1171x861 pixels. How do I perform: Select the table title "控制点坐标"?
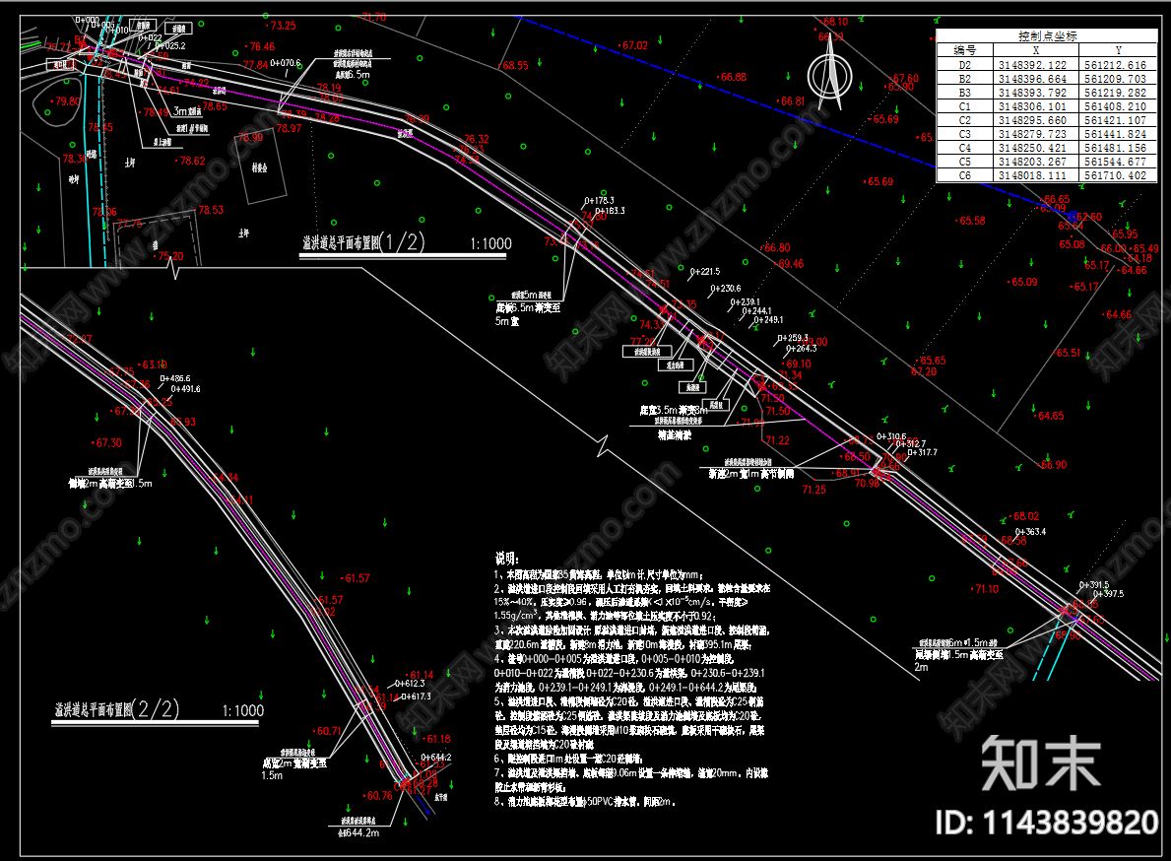[x=1047, y=35]
